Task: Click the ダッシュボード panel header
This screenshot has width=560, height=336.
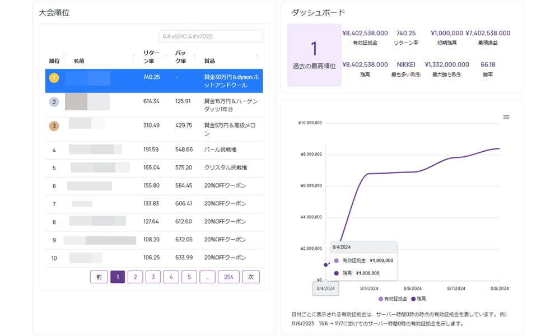Action: point(318,11)
